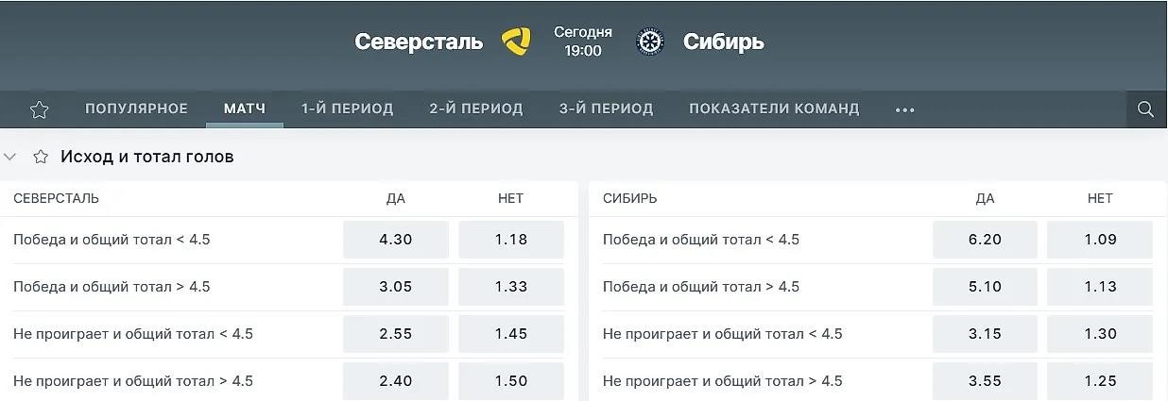Click the favorites star in the tab bar
1168x401 pixels.
[x=39, y=109]
